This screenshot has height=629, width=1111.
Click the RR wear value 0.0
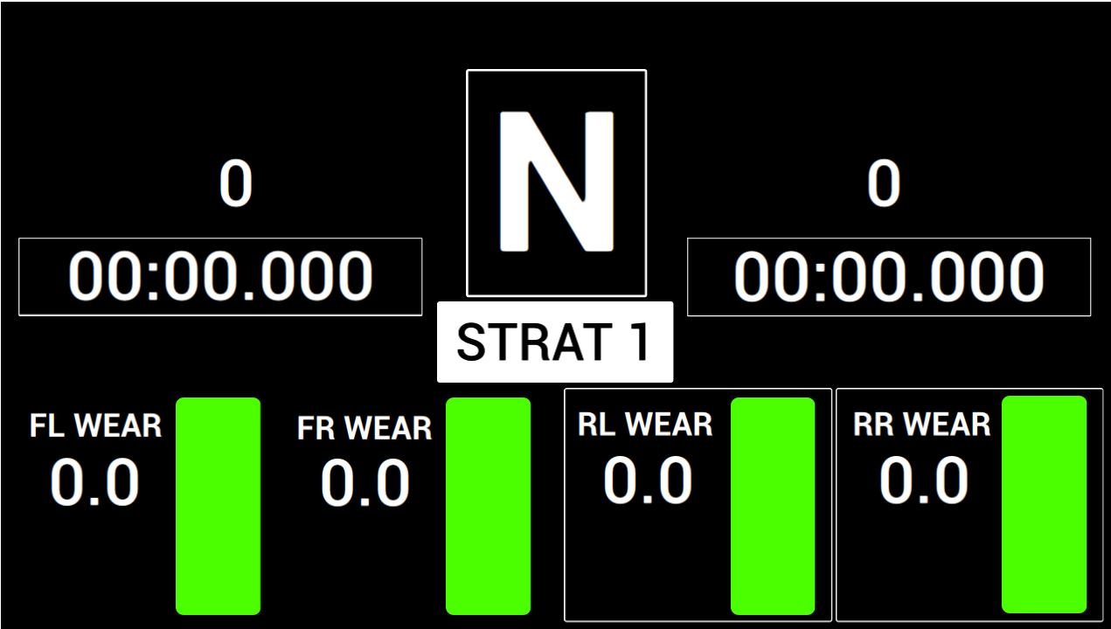[x=924, y=480]
